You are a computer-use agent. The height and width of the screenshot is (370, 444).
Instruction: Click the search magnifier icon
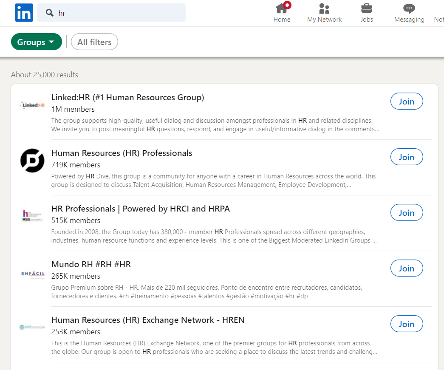pyautogui.click(x=50, y=13)
